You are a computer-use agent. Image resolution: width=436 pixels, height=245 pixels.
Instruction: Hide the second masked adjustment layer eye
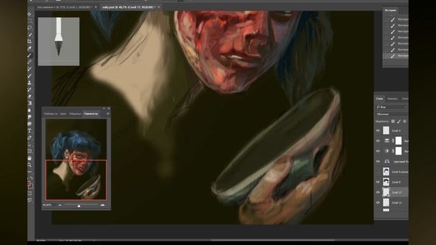point(378,151)
